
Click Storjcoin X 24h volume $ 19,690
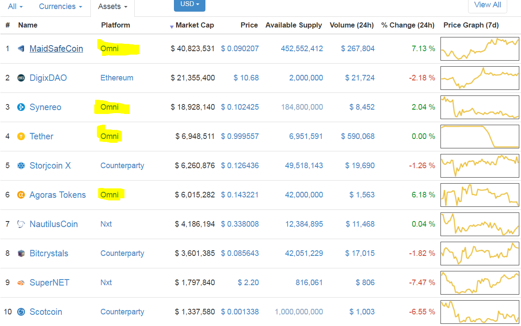click(360, 166)
